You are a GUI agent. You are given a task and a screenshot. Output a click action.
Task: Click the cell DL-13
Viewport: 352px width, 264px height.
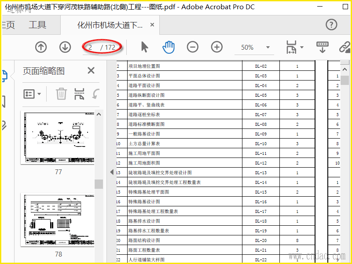click(261, 172)
